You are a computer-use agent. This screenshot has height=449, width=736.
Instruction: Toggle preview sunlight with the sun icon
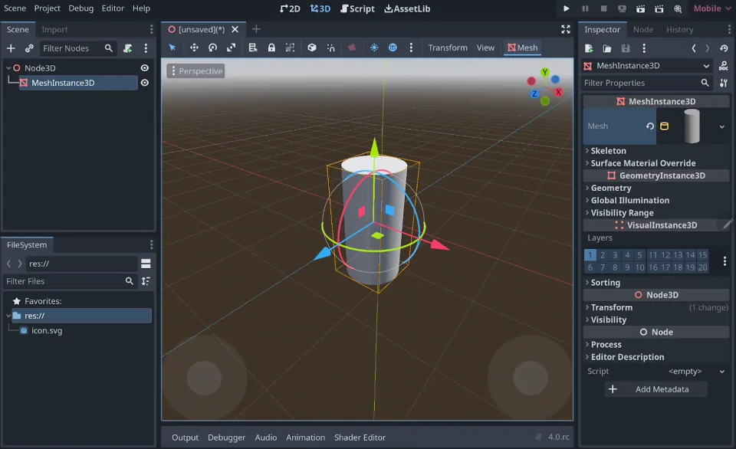pyautogui.click(x=373, y=47)
